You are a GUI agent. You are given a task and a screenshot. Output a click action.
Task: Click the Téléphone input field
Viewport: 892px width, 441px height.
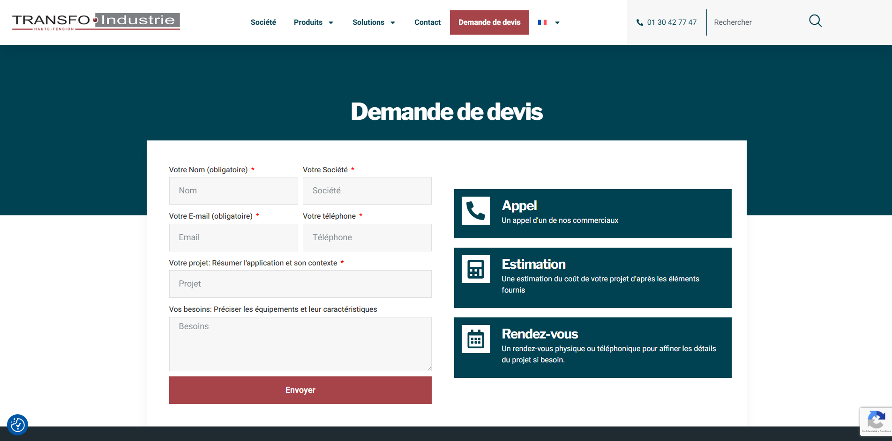[x=367, y=237]
